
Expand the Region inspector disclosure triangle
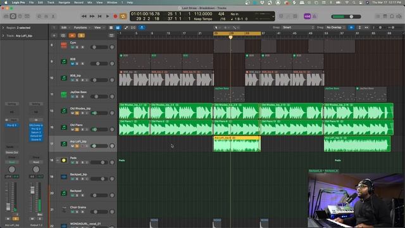tap(3, 28)
